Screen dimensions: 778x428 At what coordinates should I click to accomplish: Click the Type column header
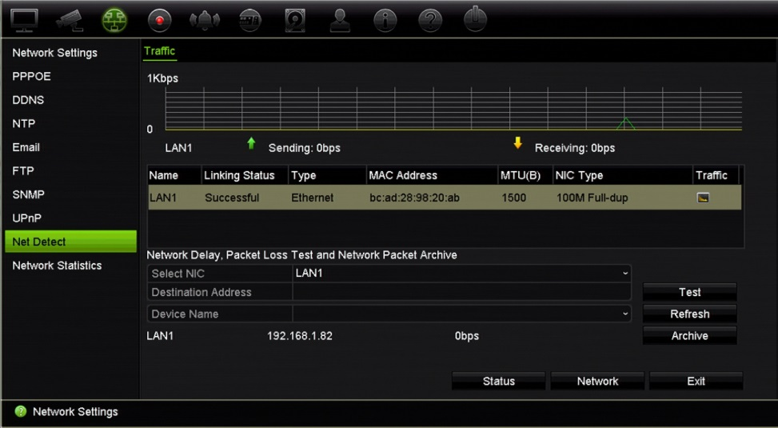328,175
